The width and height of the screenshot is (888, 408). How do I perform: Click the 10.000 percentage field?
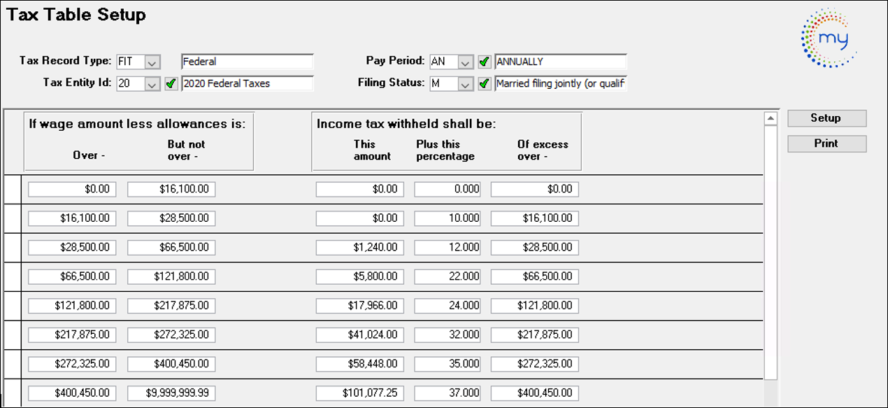[x=448, y=218]
